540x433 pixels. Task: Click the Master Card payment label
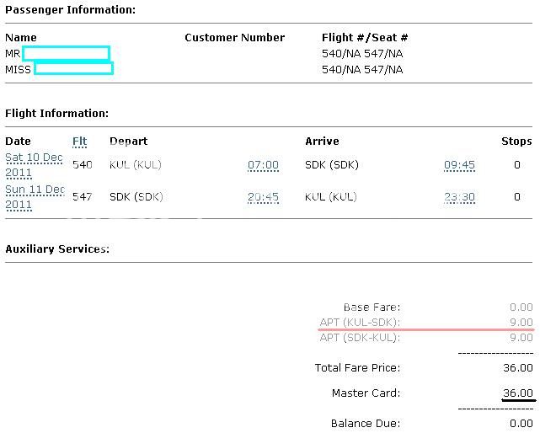[366, 393]
